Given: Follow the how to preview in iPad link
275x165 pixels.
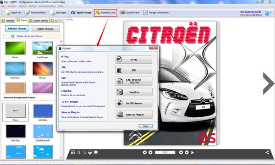Looking at the screenshot, I should [251, 11].
